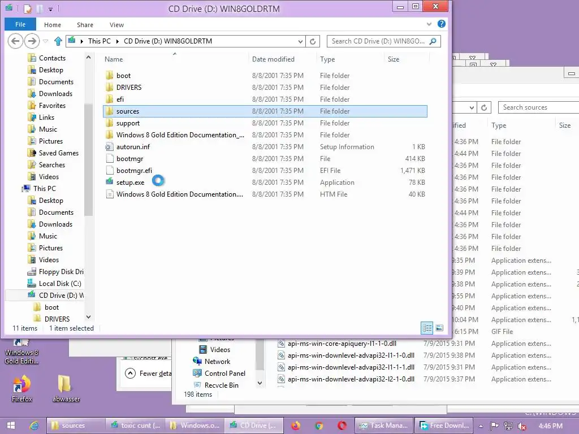Image resolution: width=579 pixels, height=434 pixels.
Task: Open the Home ribbon tab
Action: pyautogui.click(x=53, y=25)
